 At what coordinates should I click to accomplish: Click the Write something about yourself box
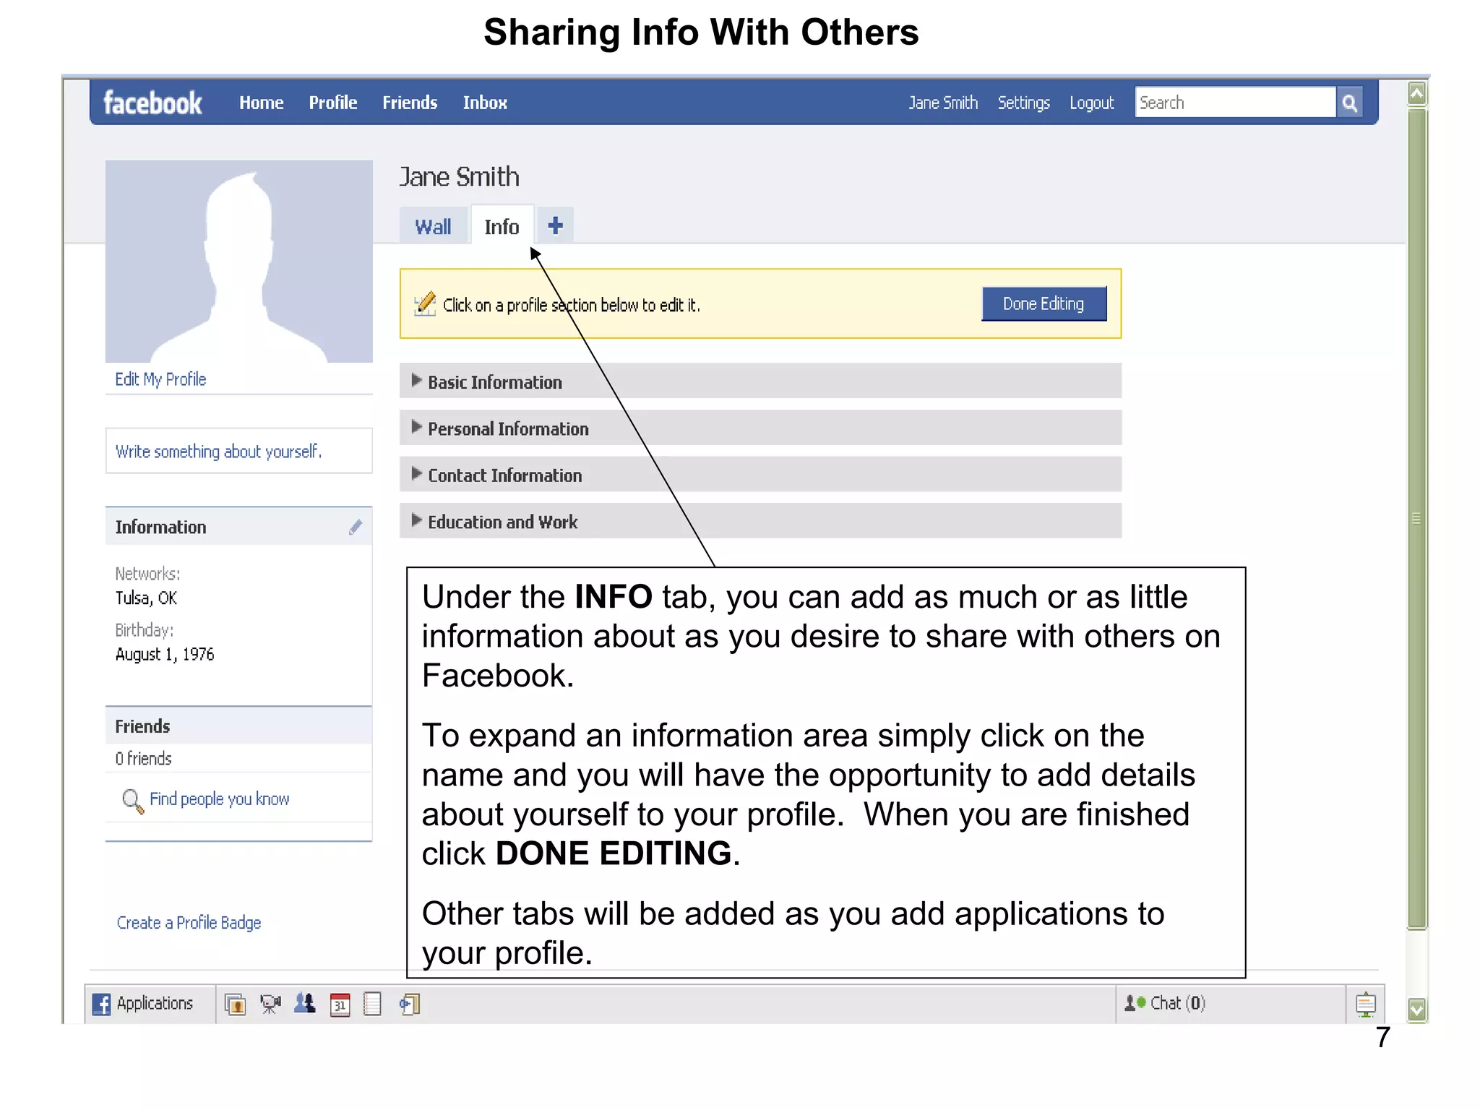pyautogui.click(x=238, y=451)
